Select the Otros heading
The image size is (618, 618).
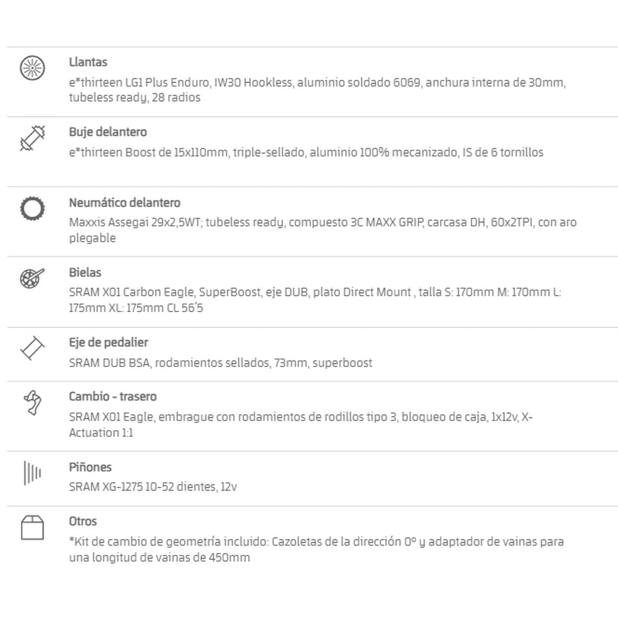coord(83,522)
